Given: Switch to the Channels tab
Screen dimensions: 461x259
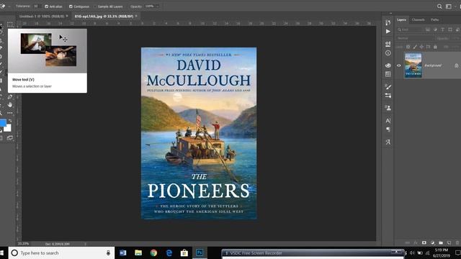Looking at the screenshot, I should click(418, 19).
